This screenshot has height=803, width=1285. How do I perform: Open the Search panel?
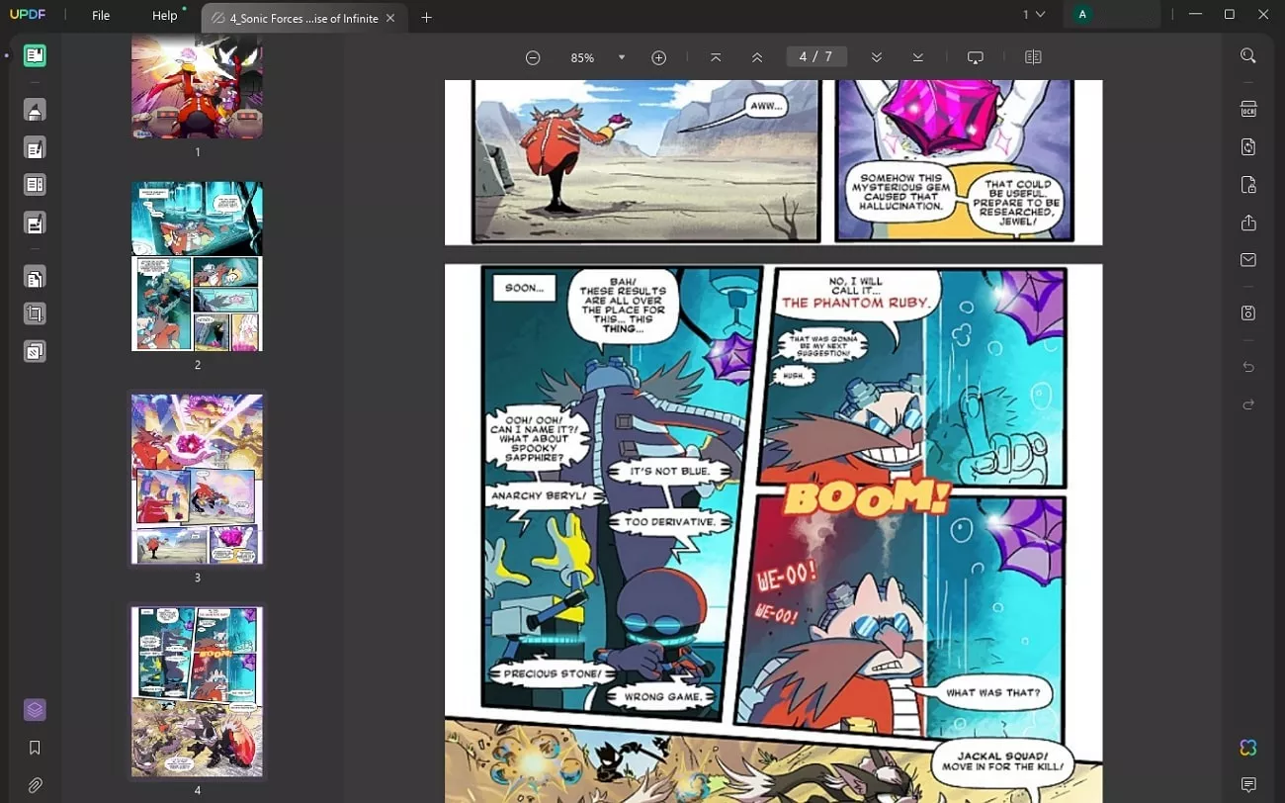click(x=1248, y=56)
